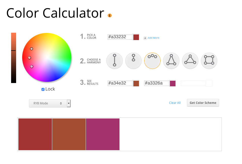Open the RYB Mode dropdown

(48, 103)
